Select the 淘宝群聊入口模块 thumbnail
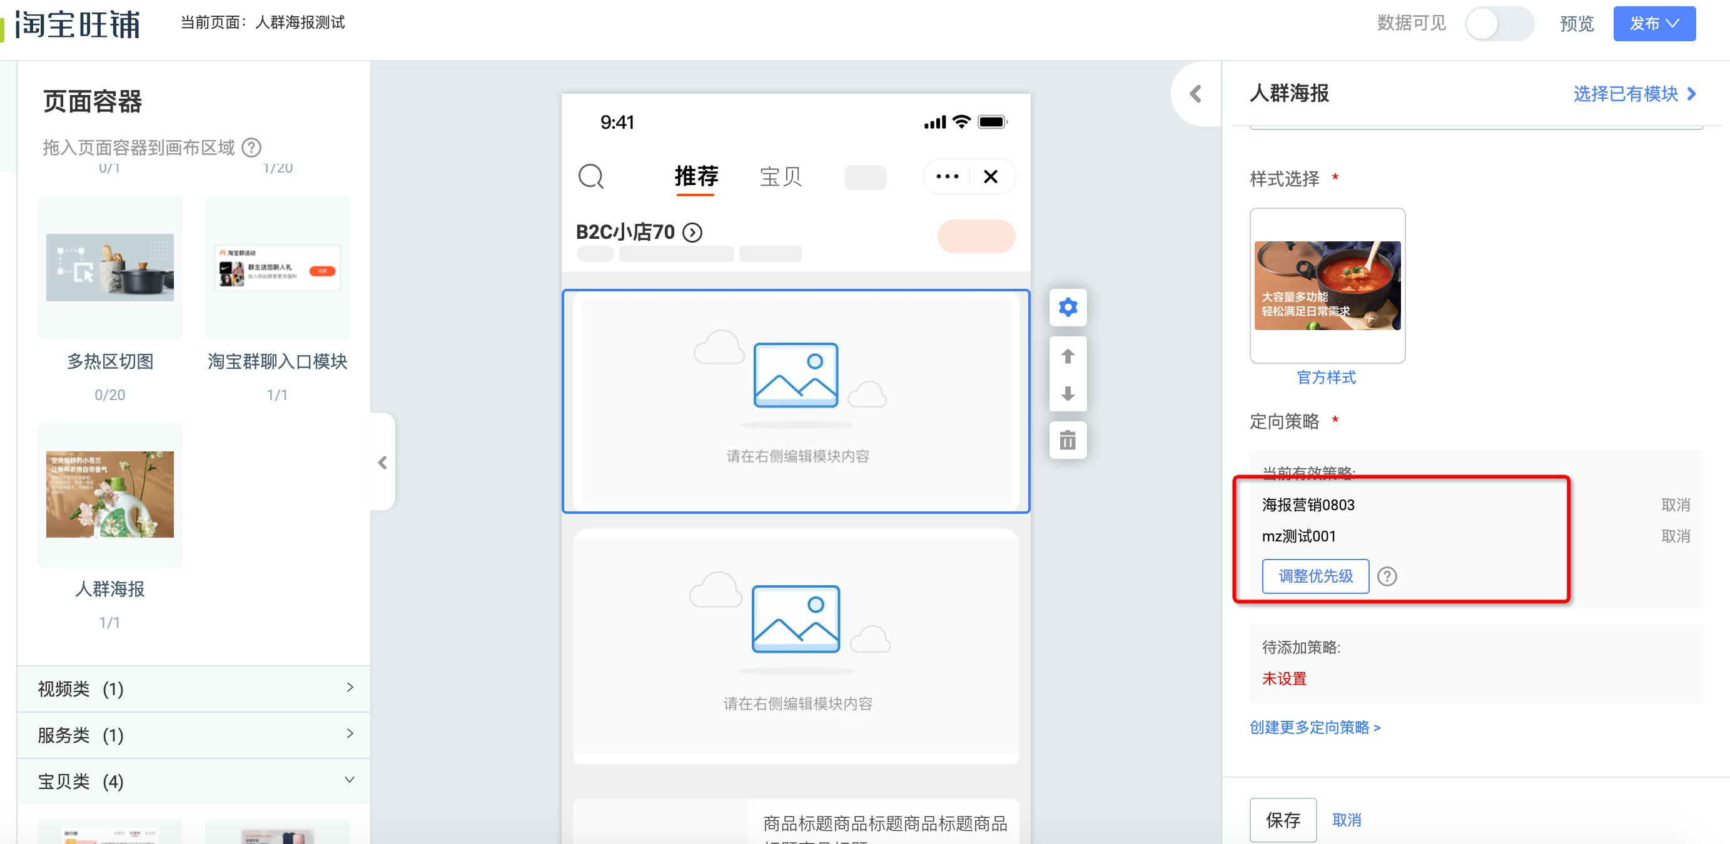 click(277, 267)
